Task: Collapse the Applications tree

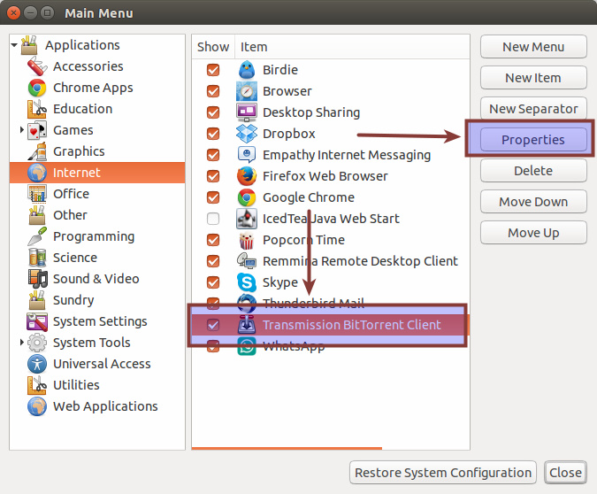Action: point(14,45)
